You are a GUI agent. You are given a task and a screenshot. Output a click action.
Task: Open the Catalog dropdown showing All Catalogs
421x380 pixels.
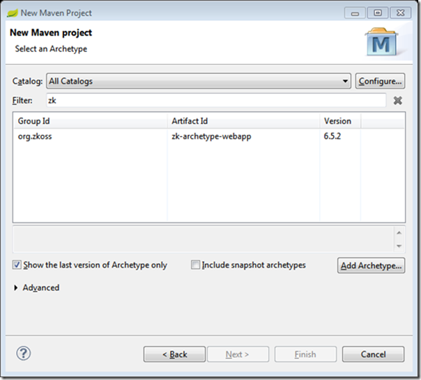(199, 81)
